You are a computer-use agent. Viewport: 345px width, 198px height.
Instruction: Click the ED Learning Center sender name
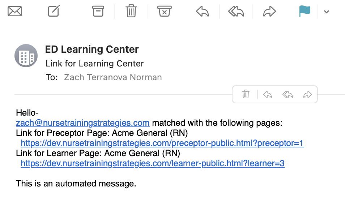coord(92,49)
